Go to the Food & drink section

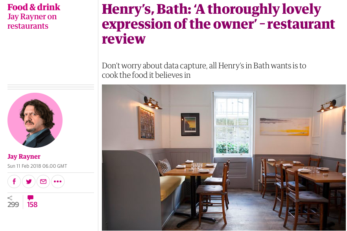click(34, 7)
